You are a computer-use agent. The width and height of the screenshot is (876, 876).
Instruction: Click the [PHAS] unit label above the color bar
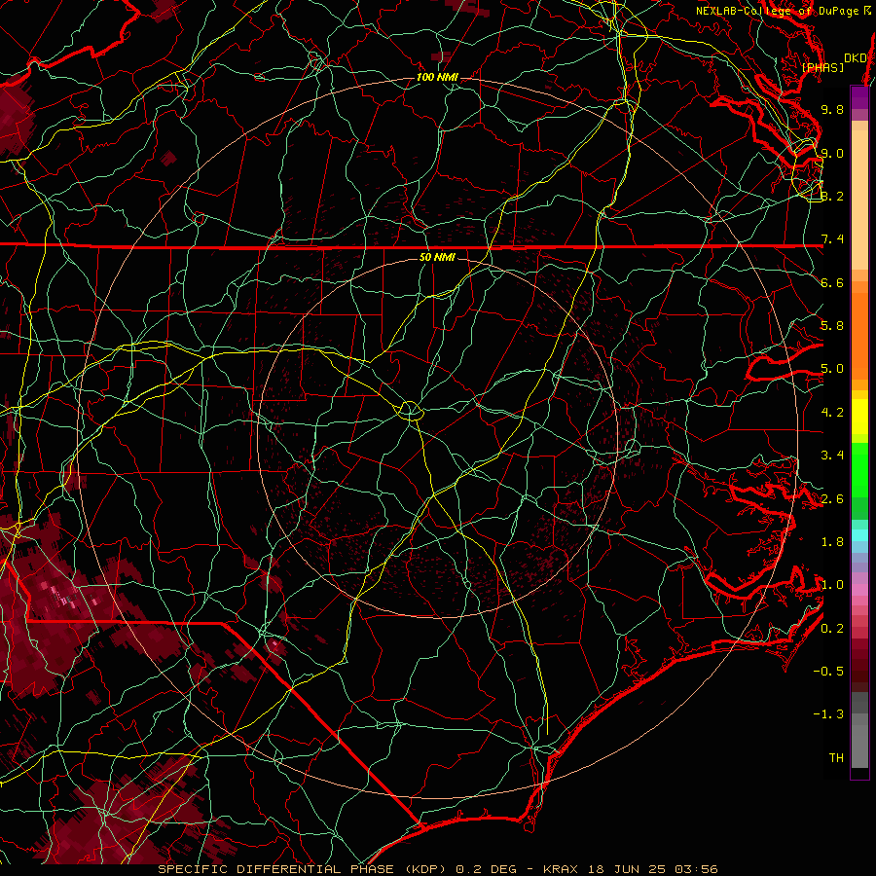(x=822, y=68)
